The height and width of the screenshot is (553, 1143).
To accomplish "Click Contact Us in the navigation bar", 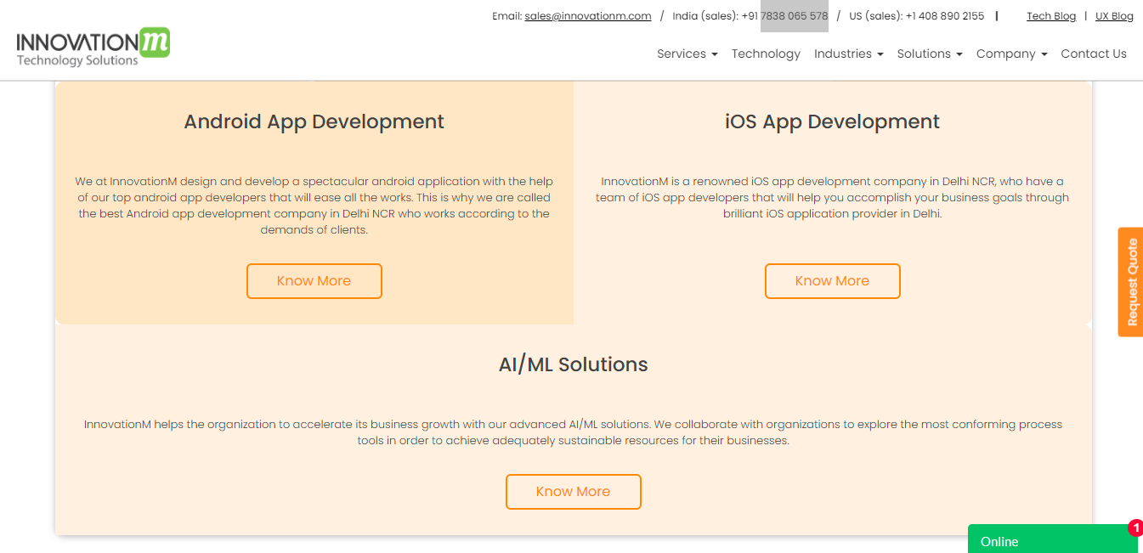I will [1094, 54].
